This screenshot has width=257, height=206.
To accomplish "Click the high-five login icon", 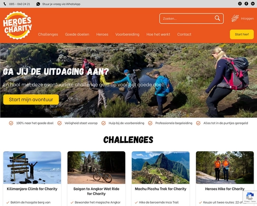I will coord(235,19).
